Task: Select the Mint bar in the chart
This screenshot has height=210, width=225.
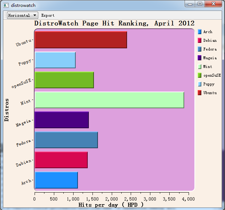Action: tap(109, 100)
